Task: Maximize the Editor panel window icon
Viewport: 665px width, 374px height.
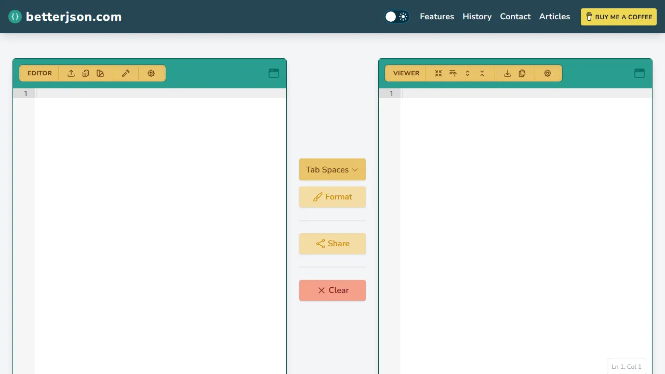Action: click(x=274, y=73)
